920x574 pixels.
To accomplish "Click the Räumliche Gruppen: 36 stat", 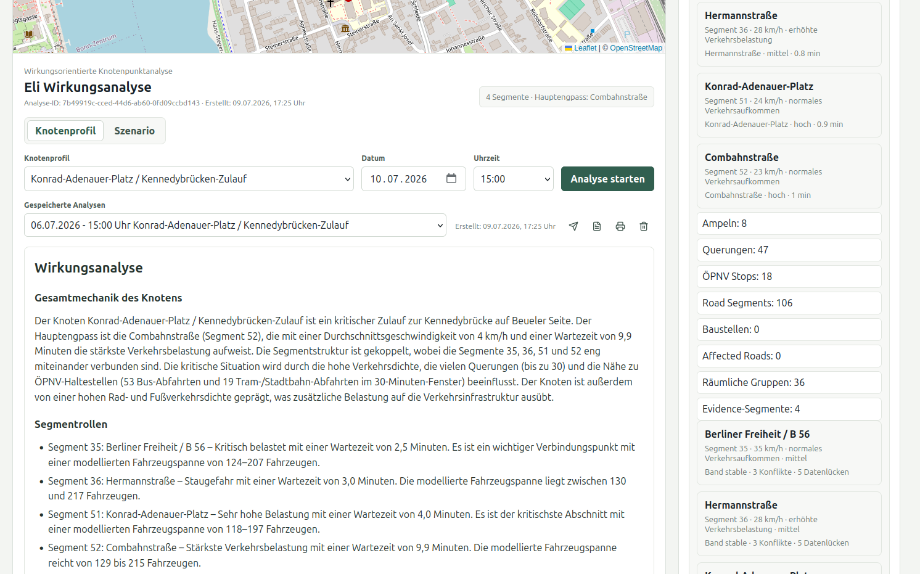I will tap(789, 382).
